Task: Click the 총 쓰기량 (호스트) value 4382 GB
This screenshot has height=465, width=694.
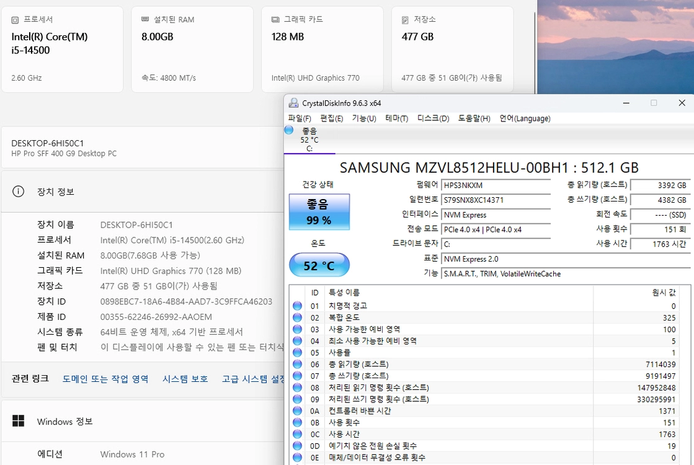Action: pyautogui.click(x=659, y=200)
